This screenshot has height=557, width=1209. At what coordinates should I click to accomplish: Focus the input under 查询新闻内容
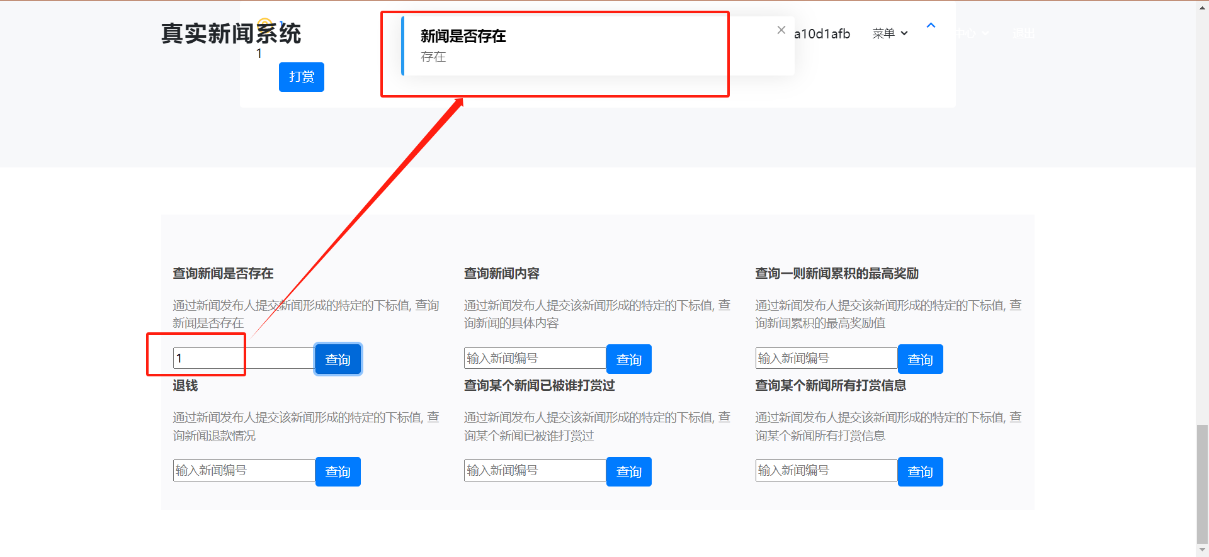pyautogui.click(x=535, y=358)
